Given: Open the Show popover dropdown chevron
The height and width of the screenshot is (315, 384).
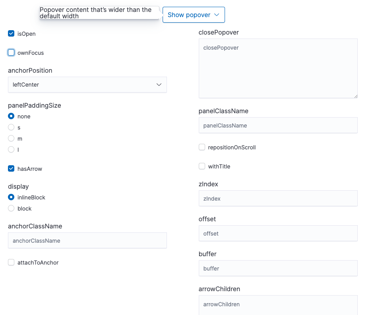Looking at the screenshot, I should click(x=217, y=14).
